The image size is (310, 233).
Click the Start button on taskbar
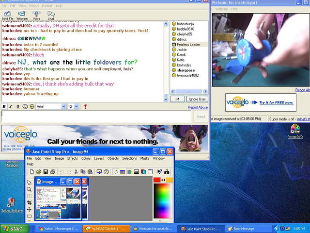coord(14,229)
